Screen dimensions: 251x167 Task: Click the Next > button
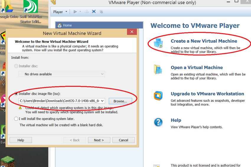tap(99, 140)
